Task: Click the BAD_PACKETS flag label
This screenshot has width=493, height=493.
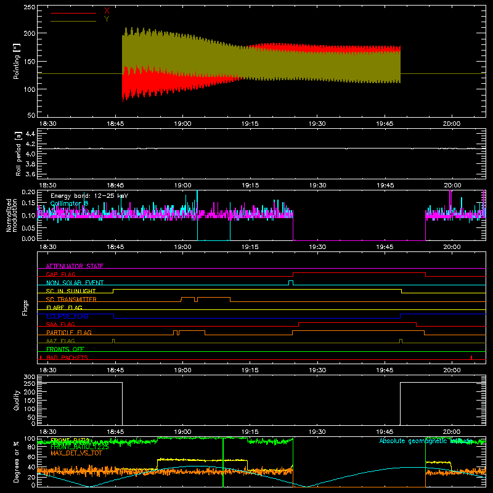Action: [x=67, y=357]
